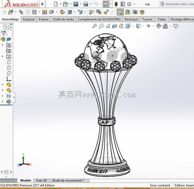
Task: Expand the Mates paperclip node in the tree
Action: (x=3, y=96)
